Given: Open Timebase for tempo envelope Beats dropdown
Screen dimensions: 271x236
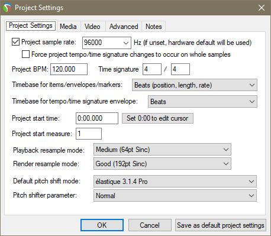Looking at the screenshot, I should [202, 102].
